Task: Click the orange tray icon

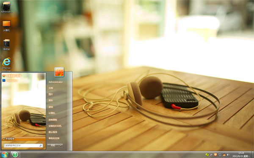Action: pos(215,155)
